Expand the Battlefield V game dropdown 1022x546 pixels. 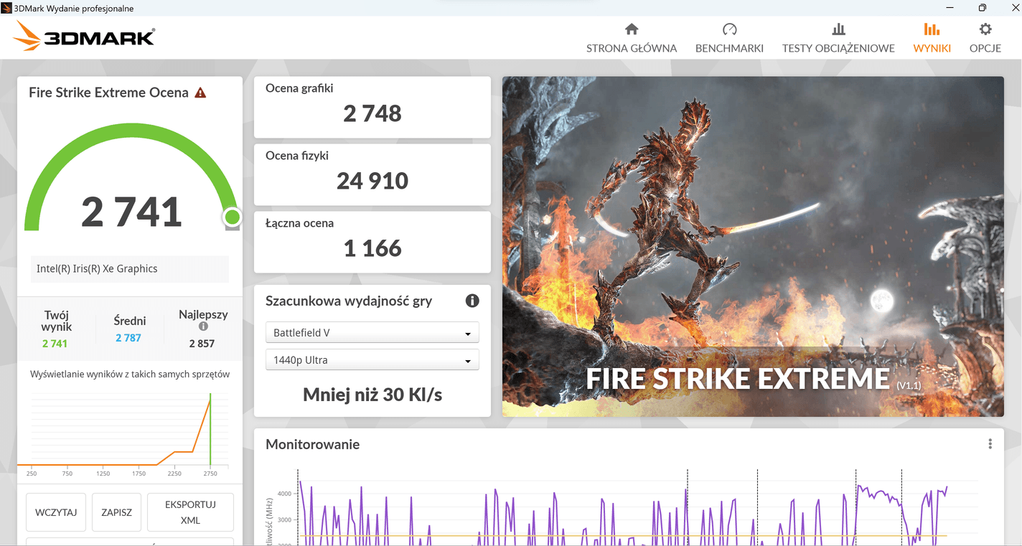(x=372, y=333)
